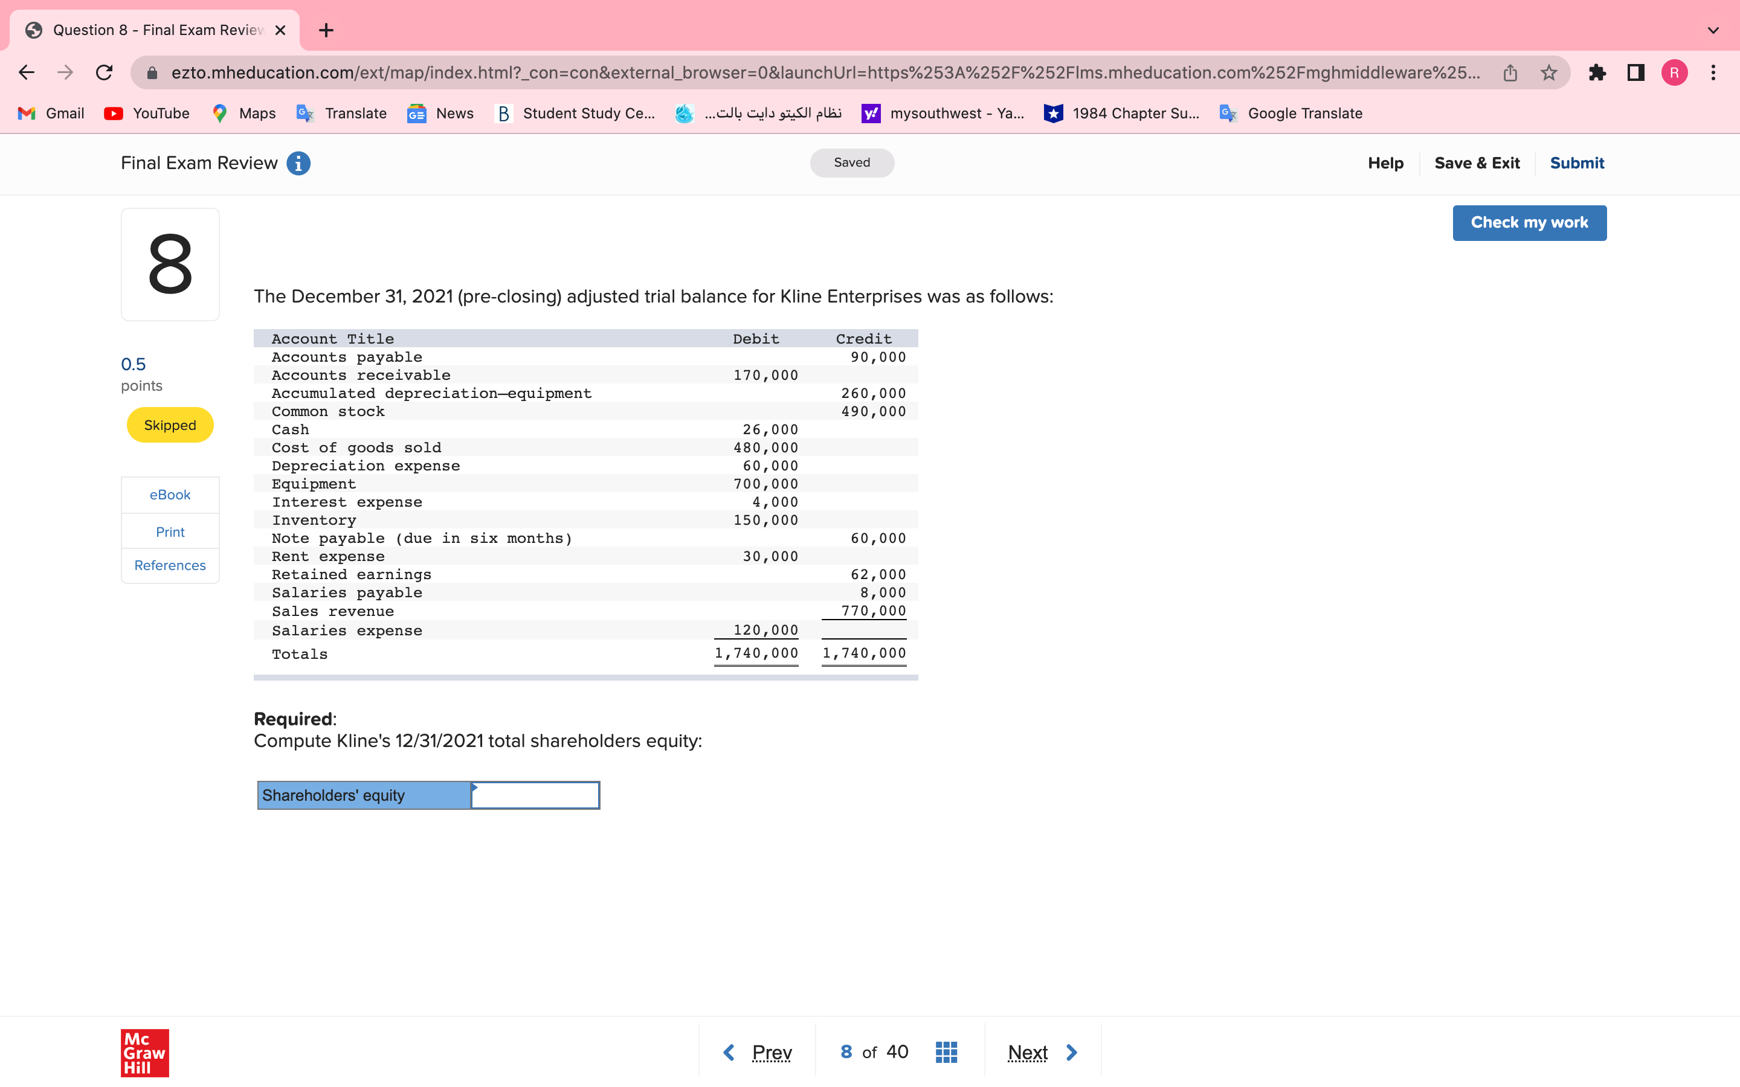Open Gmail from the bookmarks bar

point(50,113)
